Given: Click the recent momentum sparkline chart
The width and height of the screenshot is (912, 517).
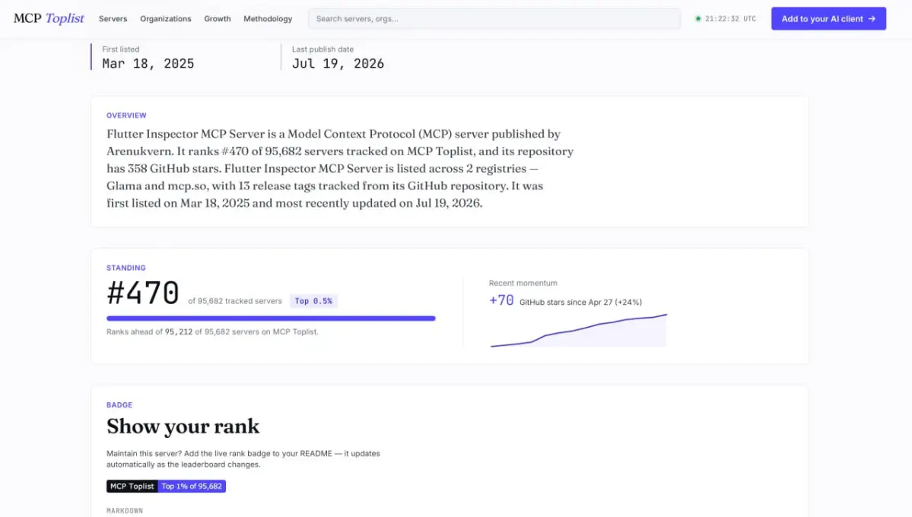Looking at the screenshot, I should [x=578, y=330].
